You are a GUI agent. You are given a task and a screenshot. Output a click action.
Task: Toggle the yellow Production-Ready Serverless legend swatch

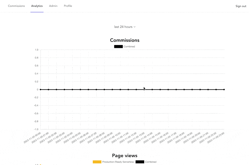[x=97, y=162]
